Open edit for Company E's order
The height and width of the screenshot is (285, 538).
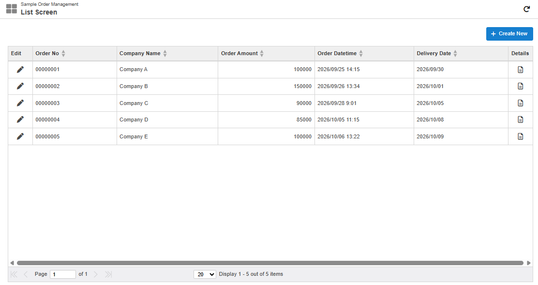(x=20, y=136)
